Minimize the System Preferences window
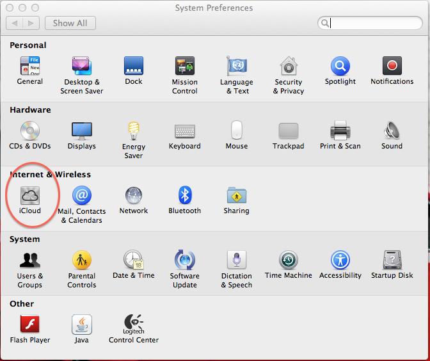This screenshot has height=361, width=430. [22, 8]
